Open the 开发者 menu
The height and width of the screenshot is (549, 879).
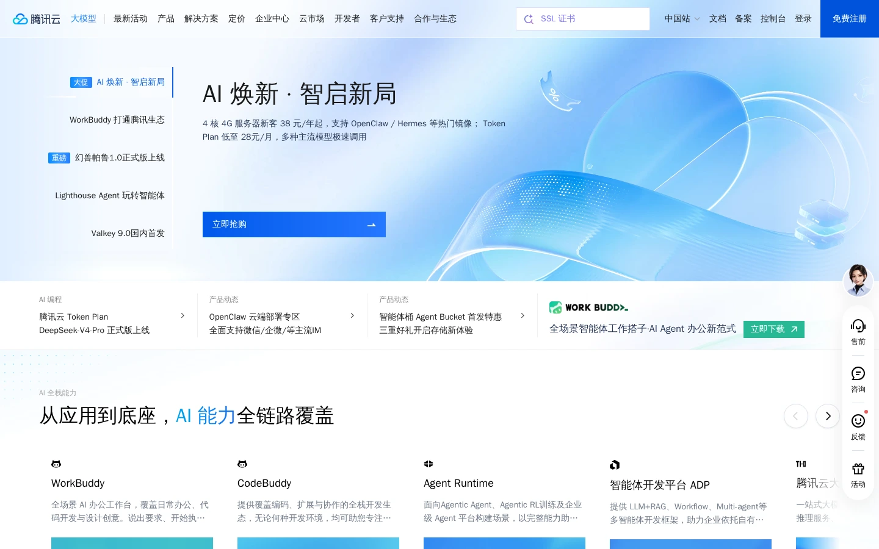[347, 19]
